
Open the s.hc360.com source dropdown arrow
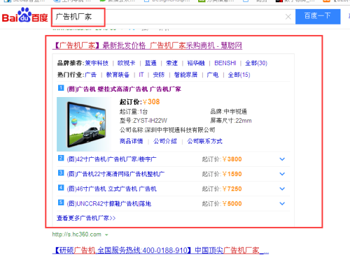coord(106,235)
